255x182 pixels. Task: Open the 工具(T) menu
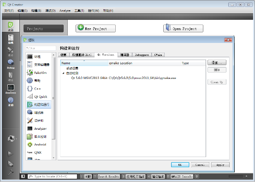pyautogui.click(x=79, y=11)
